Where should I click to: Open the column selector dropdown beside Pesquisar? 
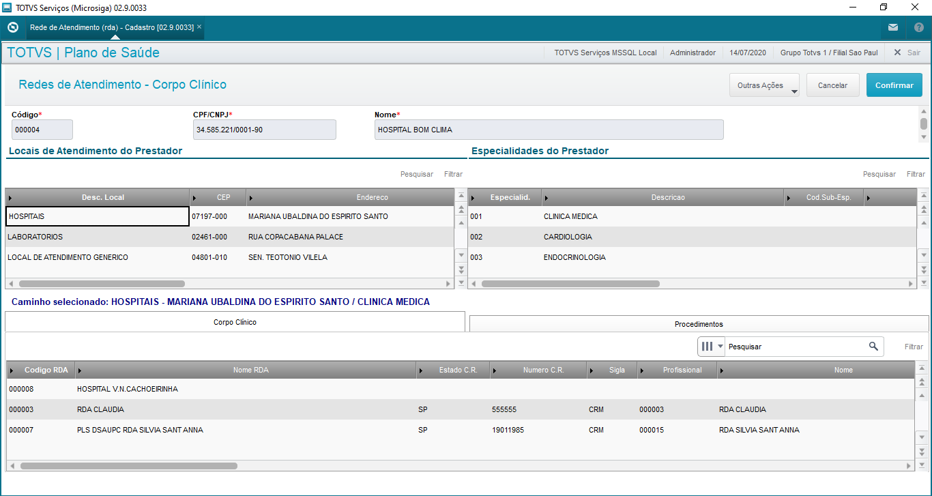coord(711,347)
